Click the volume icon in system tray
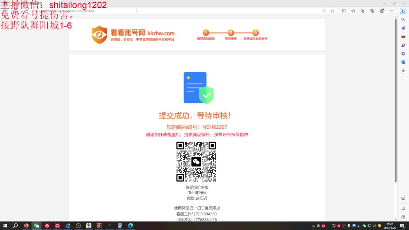Image resolution: width=409 pixels, height=230 pixels. click(374, 226)
